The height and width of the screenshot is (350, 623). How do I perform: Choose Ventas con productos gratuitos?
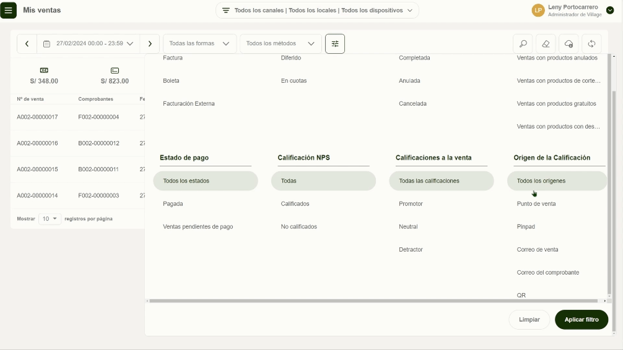coord(556,104)
